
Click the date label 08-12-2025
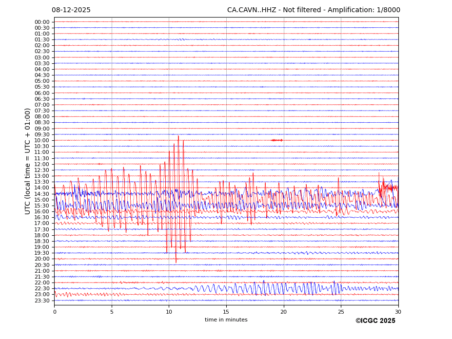point(71,10)
